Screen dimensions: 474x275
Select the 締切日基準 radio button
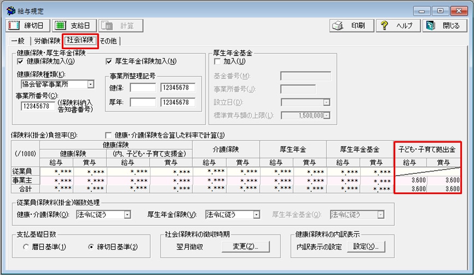(91, 247)
